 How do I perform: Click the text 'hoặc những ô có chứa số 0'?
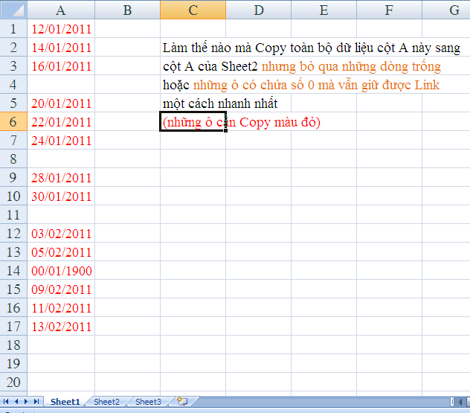(239, 85)
